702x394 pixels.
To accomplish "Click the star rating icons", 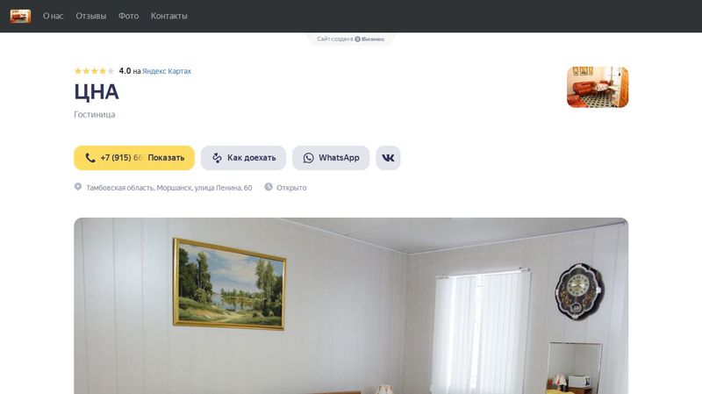I will pos(94,71).
